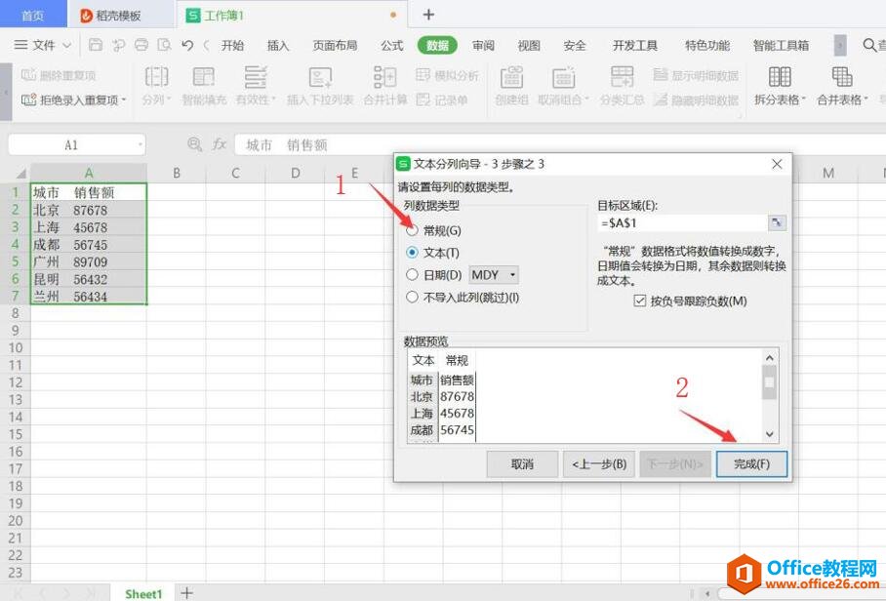The height and width of the screenshot is (601, 886).
Task: Click the formula bar input field
Action: pyautogui.click(x=559, y=144)
